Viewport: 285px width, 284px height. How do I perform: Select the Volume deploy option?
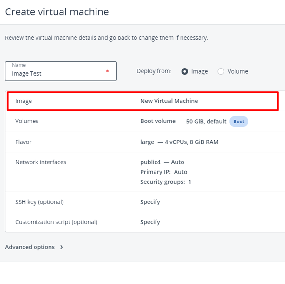[x=221, y=71]
